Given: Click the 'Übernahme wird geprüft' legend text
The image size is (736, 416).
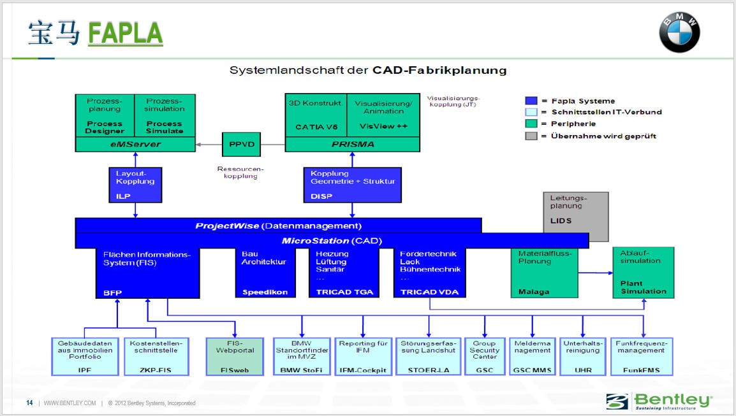Looking at the screenshot, I should (603, 136).
